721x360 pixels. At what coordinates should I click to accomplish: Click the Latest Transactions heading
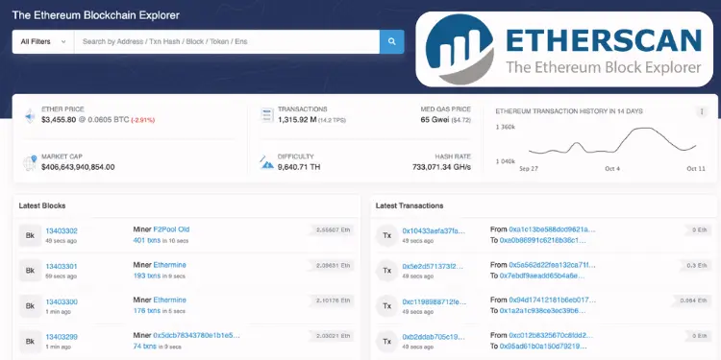click(410, 205)
